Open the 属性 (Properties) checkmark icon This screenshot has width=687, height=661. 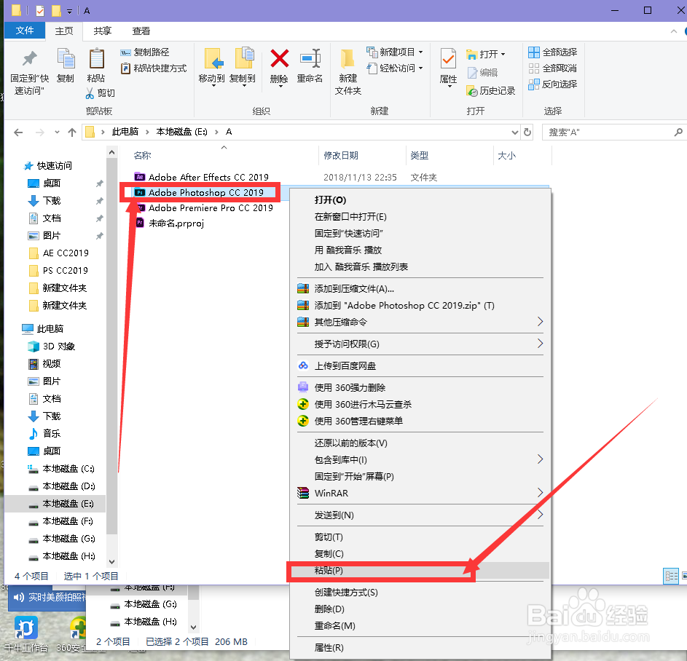point(447,60)
